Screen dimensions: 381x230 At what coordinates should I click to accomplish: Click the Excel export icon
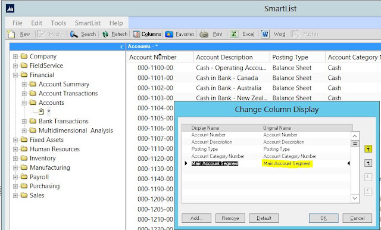click(234, 34)
